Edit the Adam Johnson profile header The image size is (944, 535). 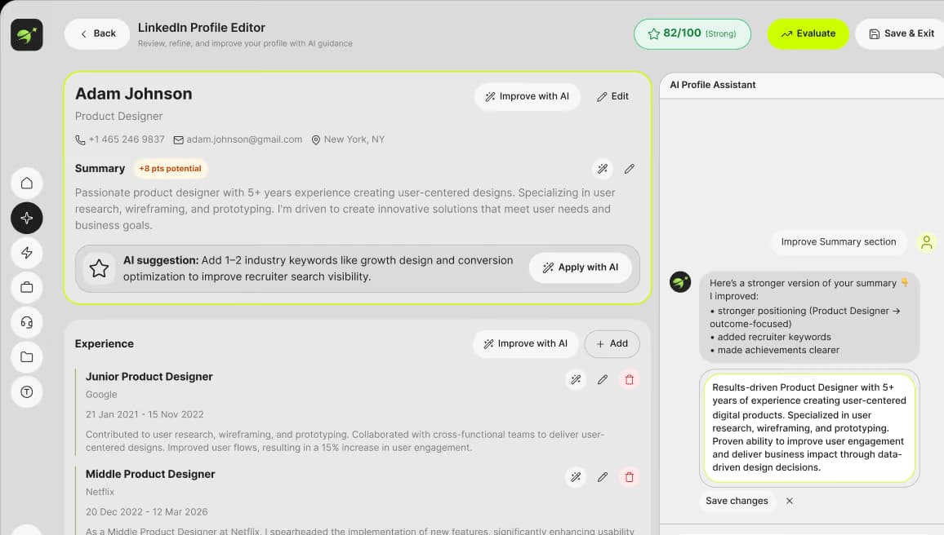[612, 96]
